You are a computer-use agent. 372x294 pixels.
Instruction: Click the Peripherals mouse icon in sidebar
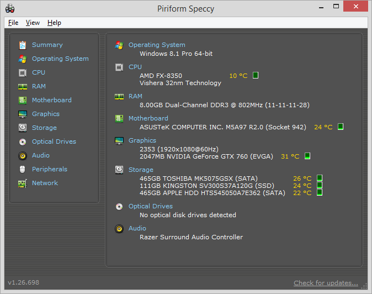tap(23, 169)
